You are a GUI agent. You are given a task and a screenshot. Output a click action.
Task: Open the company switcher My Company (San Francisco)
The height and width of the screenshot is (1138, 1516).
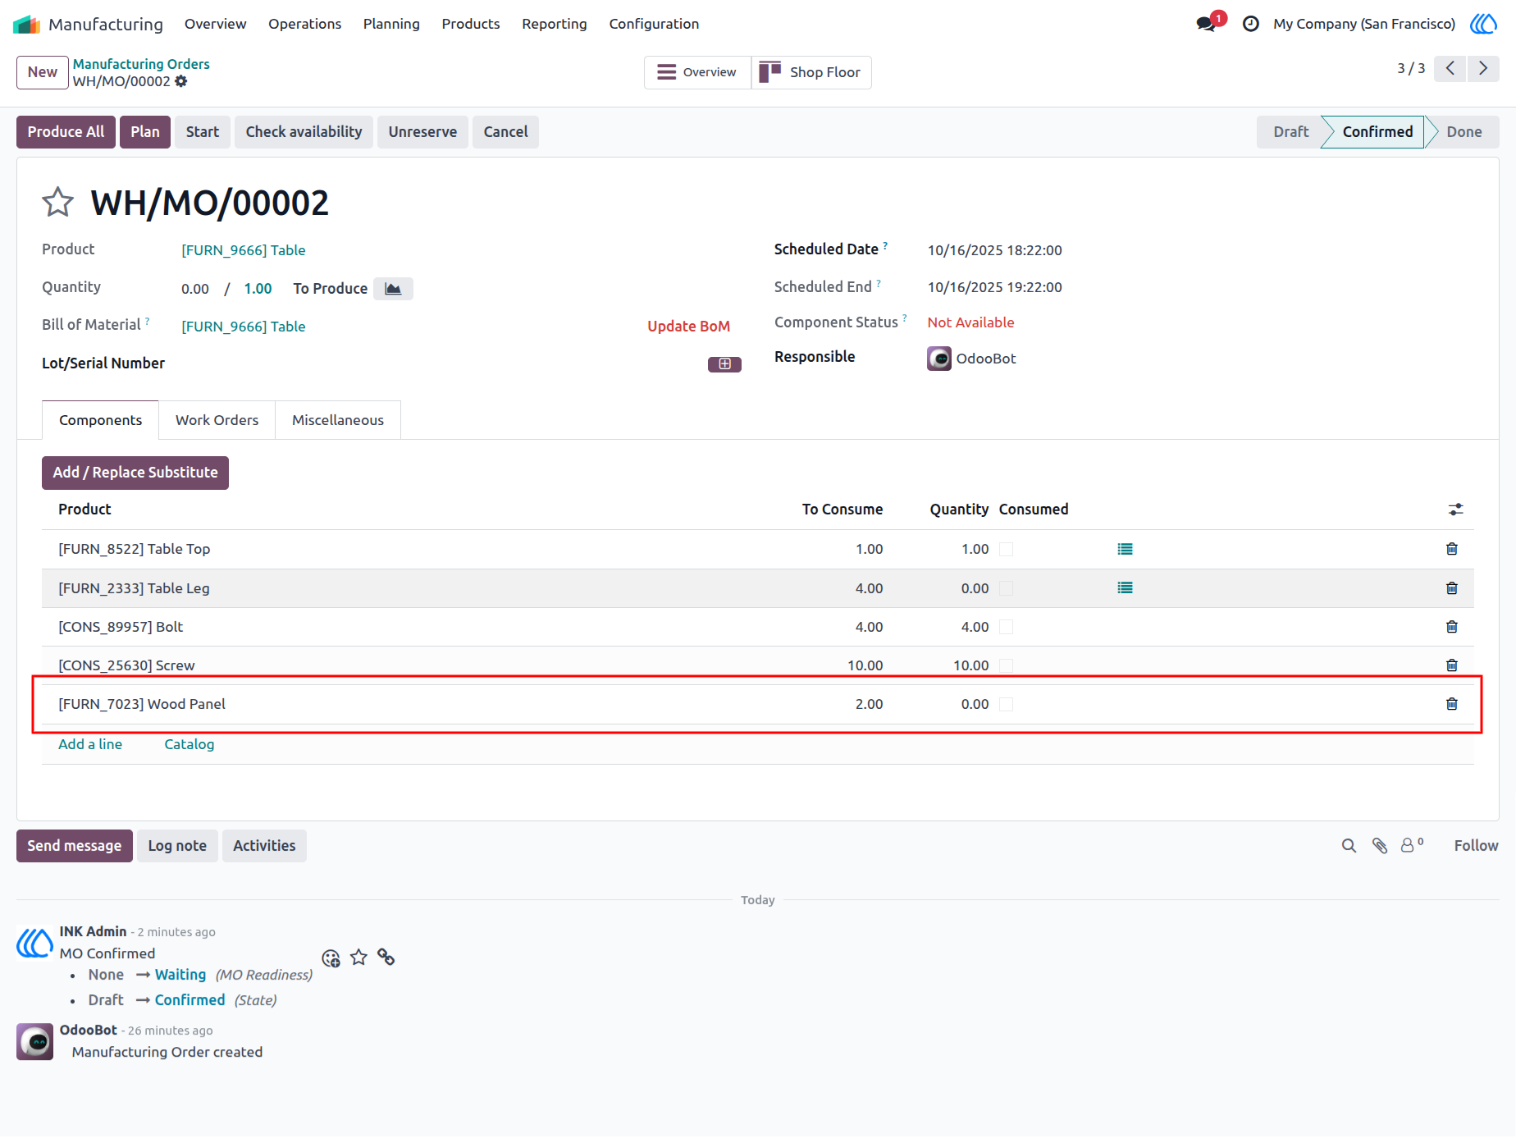pos(1364,24)
